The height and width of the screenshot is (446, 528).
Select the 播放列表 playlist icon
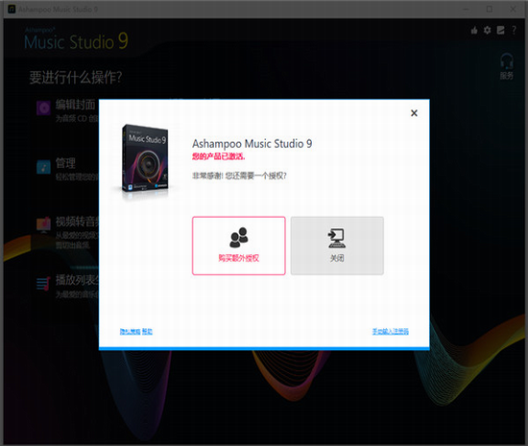point(43,284)
